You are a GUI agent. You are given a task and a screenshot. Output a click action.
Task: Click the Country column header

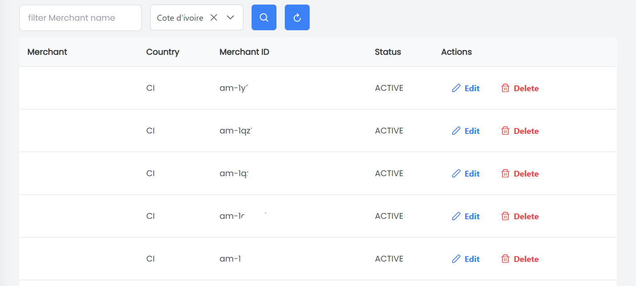(x=163, y=52)
